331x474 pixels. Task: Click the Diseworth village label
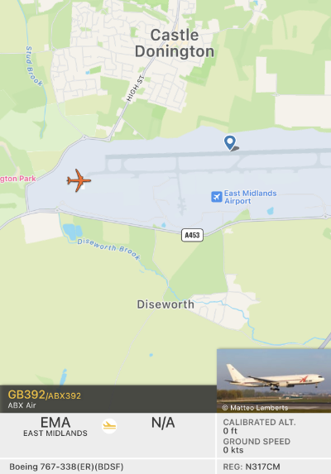pyautogui.click(x=165, y=304)
